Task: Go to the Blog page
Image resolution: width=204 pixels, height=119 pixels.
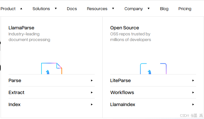Action: 164,9
